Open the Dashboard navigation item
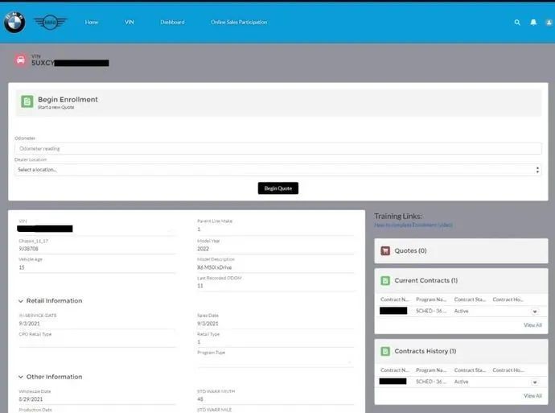555x413 pixels. [172, 22]
